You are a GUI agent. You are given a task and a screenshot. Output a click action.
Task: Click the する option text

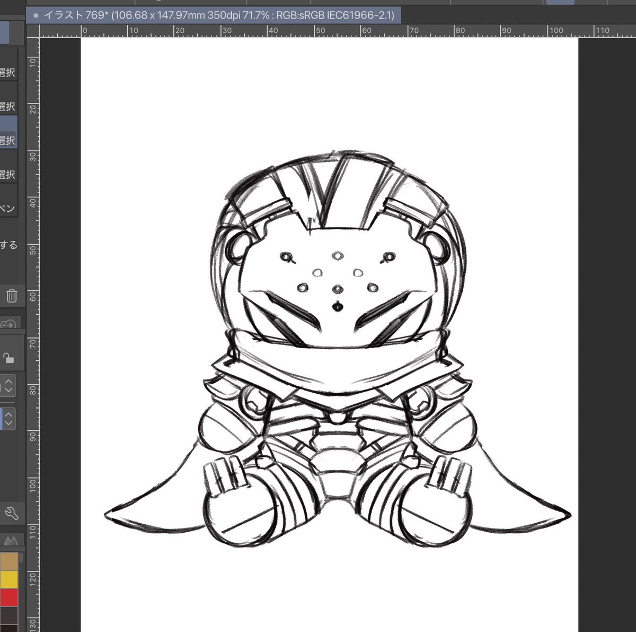point(8,245)
